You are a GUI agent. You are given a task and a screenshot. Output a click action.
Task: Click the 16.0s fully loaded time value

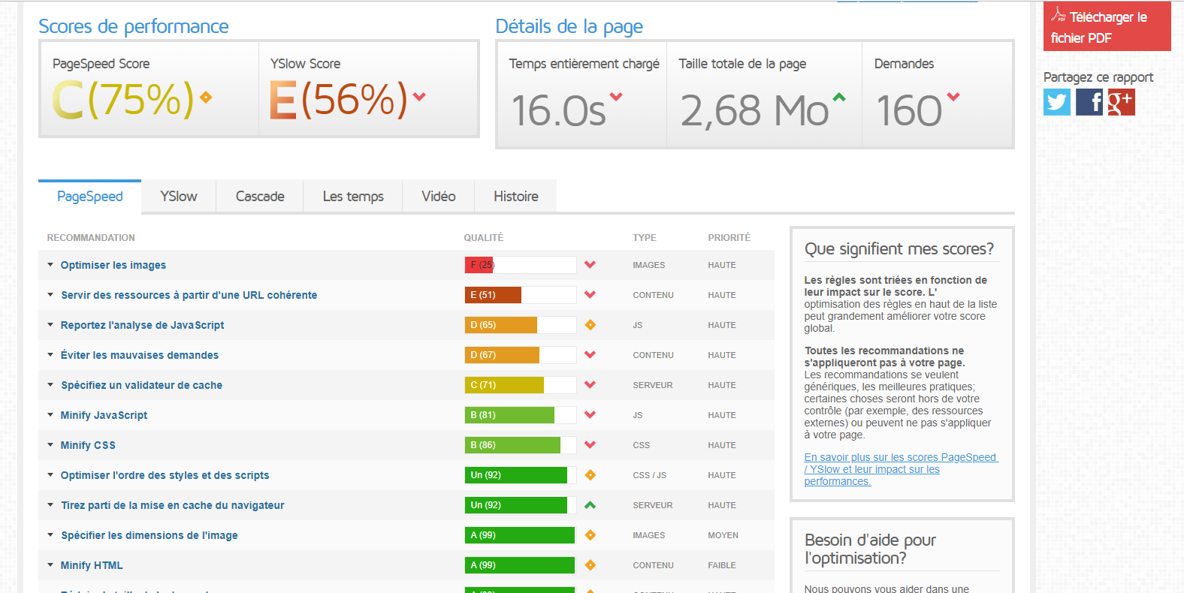coord(559,110)
